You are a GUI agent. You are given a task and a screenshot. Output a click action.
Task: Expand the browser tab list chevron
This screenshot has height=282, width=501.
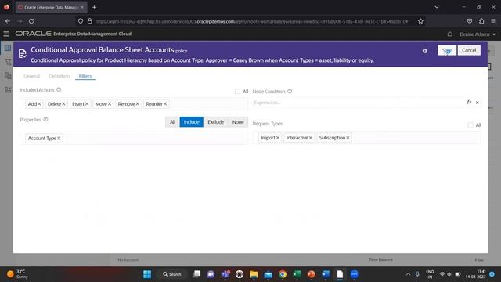437,7
